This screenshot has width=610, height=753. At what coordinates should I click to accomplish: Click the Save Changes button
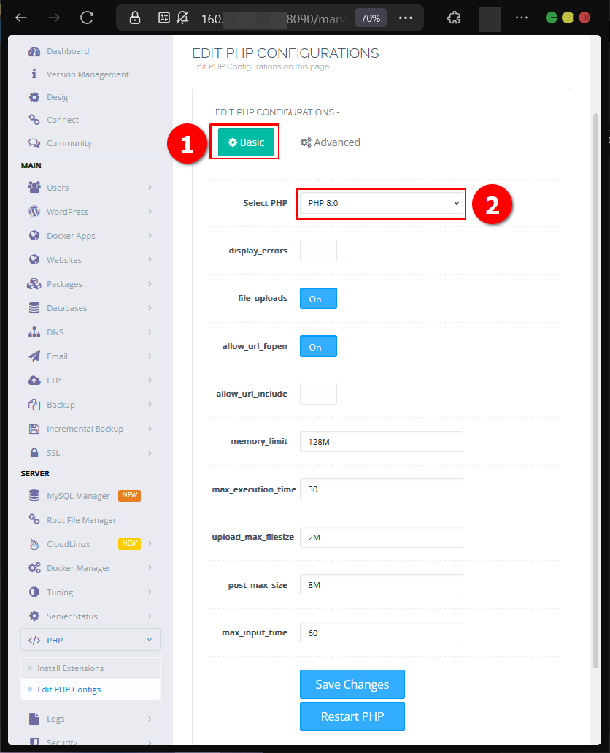pyautogui.click(x=352, y=684)
